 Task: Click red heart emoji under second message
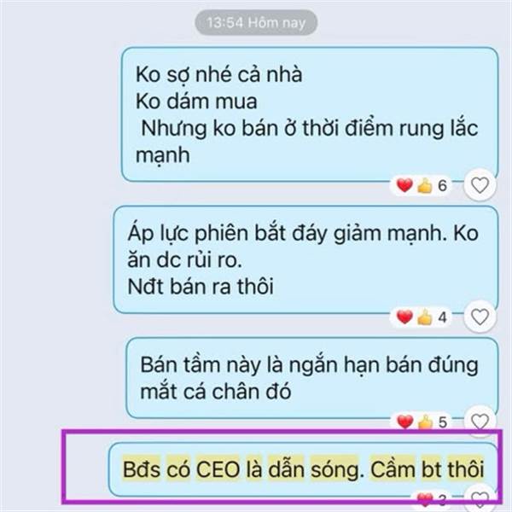pyautogui.click(x=404, y=317)
